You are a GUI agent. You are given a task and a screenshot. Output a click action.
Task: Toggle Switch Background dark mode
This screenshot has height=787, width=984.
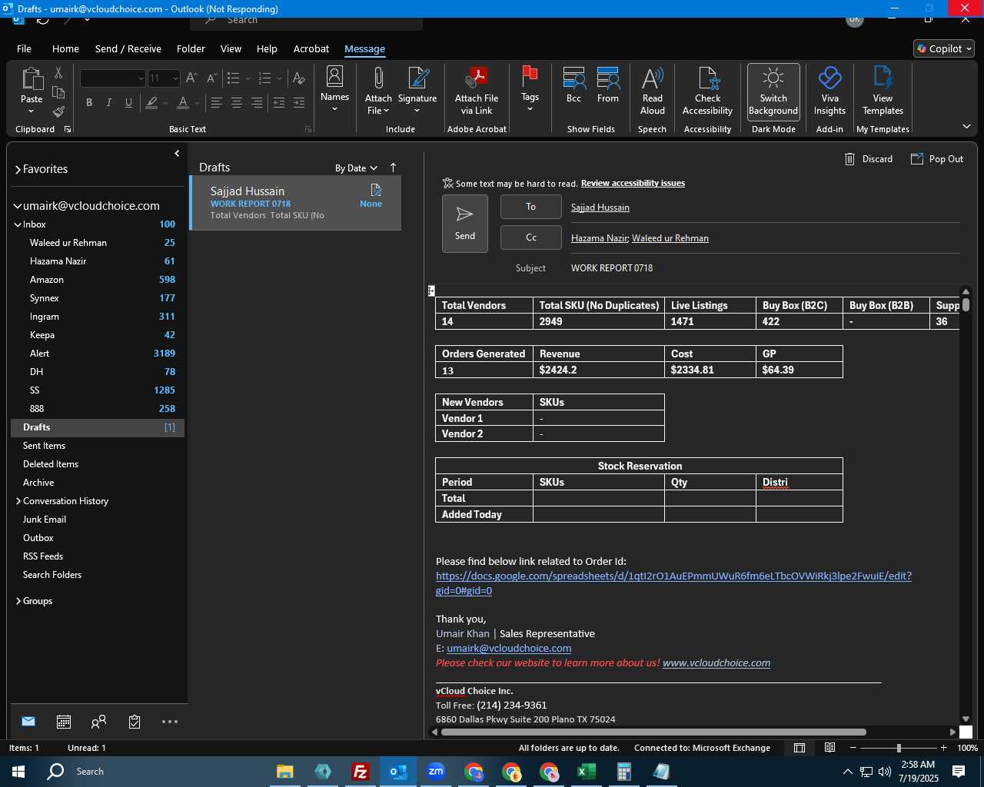(773, 91)
